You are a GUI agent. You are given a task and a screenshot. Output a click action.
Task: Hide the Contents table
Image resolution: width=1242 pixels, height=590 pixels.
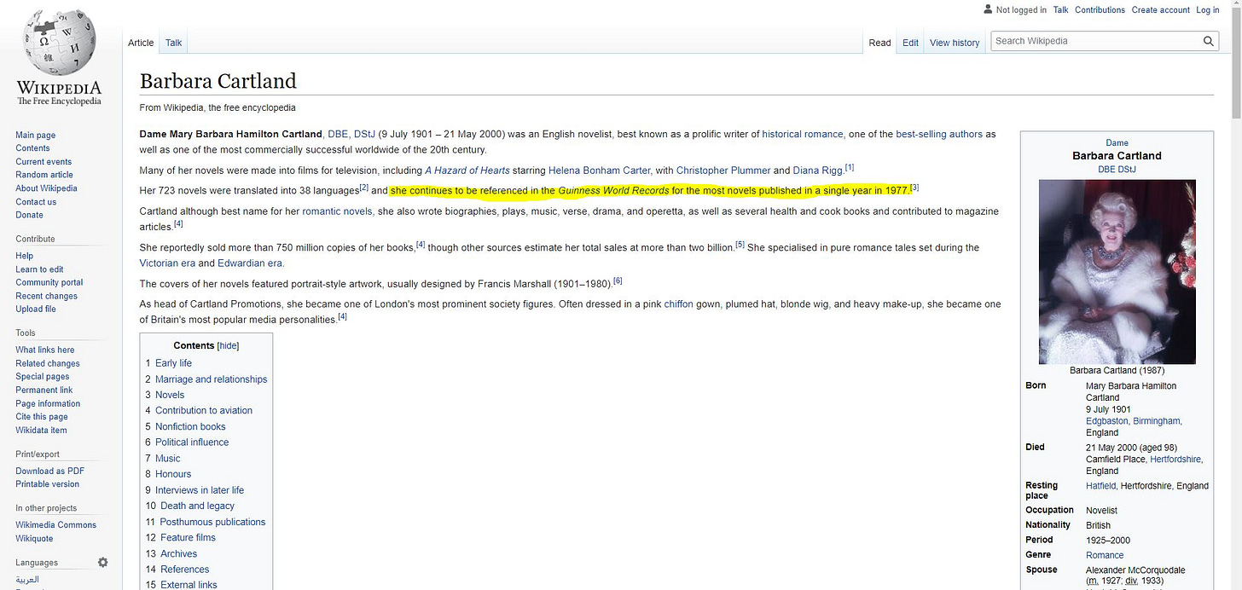pyautogui.click(x=228, y=346)
